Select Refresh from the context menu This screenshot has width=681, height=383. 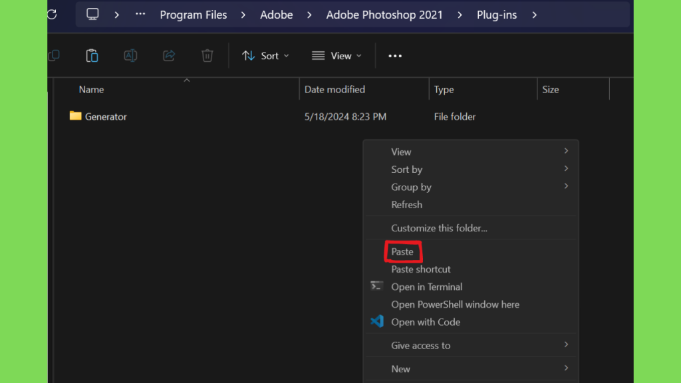coord(471,205)
